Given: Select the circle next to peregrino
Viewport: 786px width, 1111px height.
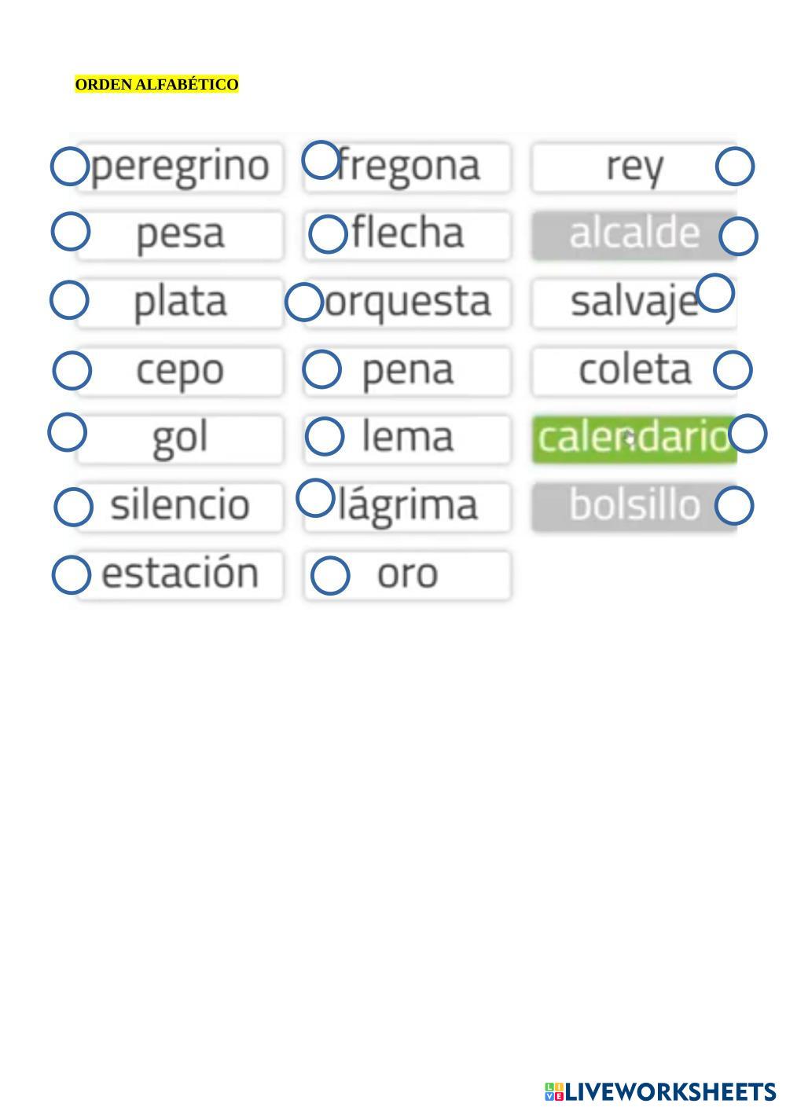Looking at the screenshot, I should 70,167.
